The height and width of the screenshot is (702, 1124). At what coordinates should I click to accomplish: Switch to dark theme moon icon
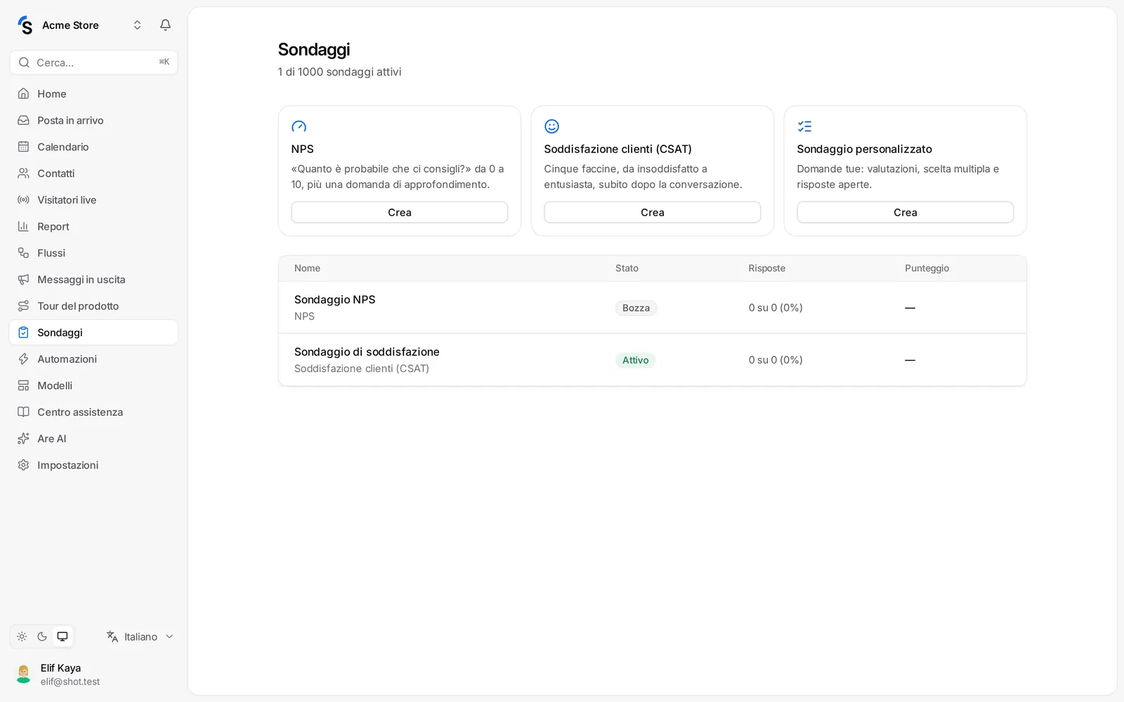(42, 637)
